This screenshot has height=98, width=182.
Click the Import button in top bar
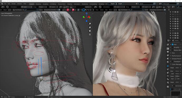pos(119,4)
